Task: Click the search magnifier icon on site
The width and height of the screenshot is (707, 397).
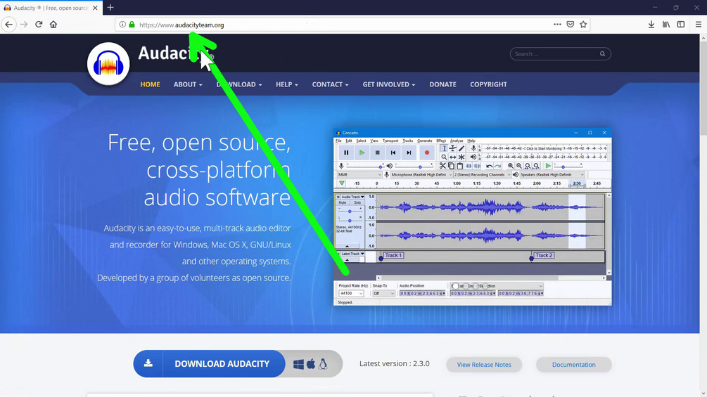Action: pos(602,54)
